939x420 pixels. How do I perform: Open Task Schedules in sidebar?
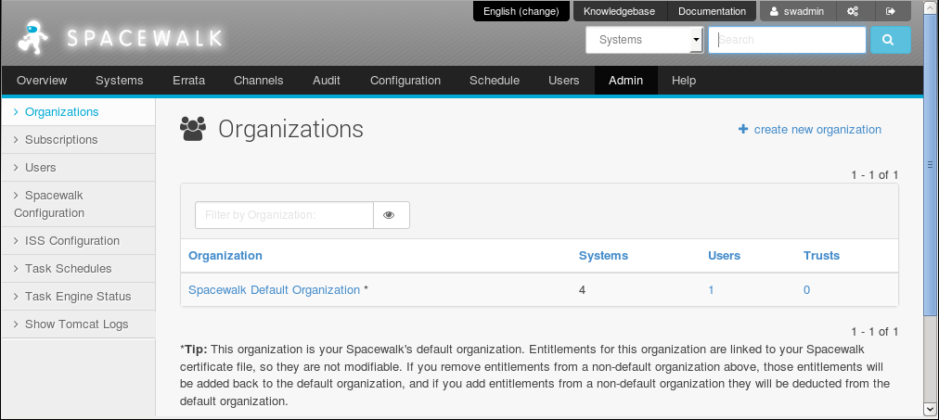coord(79,269)
